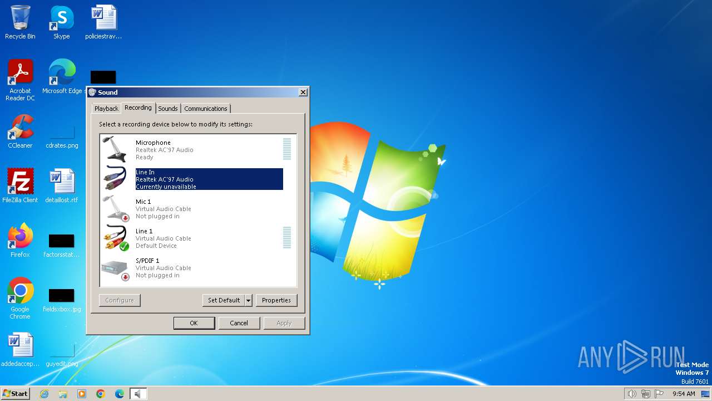Screen dimensions: 712x401
Task: Select the Microphone device icon
Action: pos(116,149)
